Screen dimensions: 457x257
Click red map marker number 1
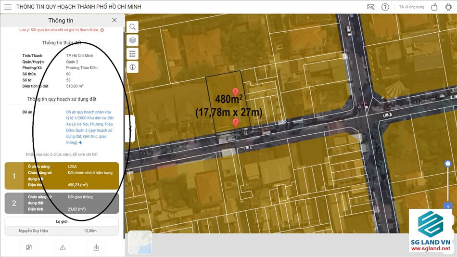coord(235,91)
